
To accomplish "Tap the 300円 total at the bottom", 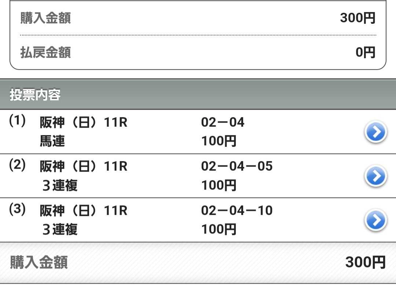I will (365, 262).
